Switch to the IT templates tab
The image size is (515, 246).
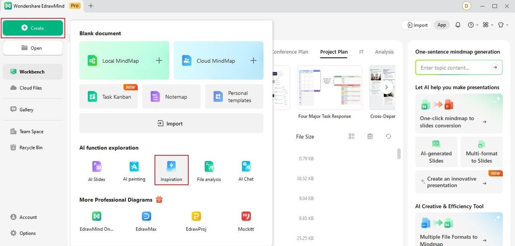click(361, 52)
